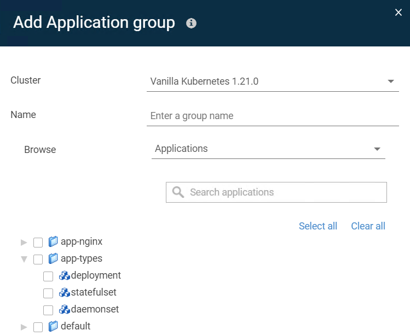
Task: Open the Cluster dropdown
Action: [273, 81]
